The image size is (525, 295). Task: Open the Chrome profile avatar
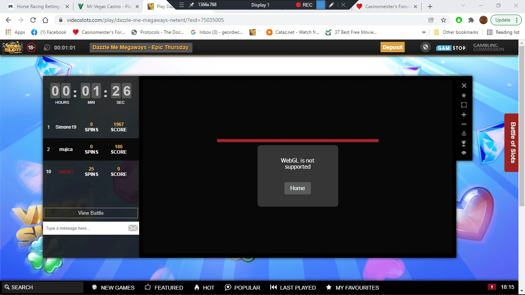click(x=483, y=20)
